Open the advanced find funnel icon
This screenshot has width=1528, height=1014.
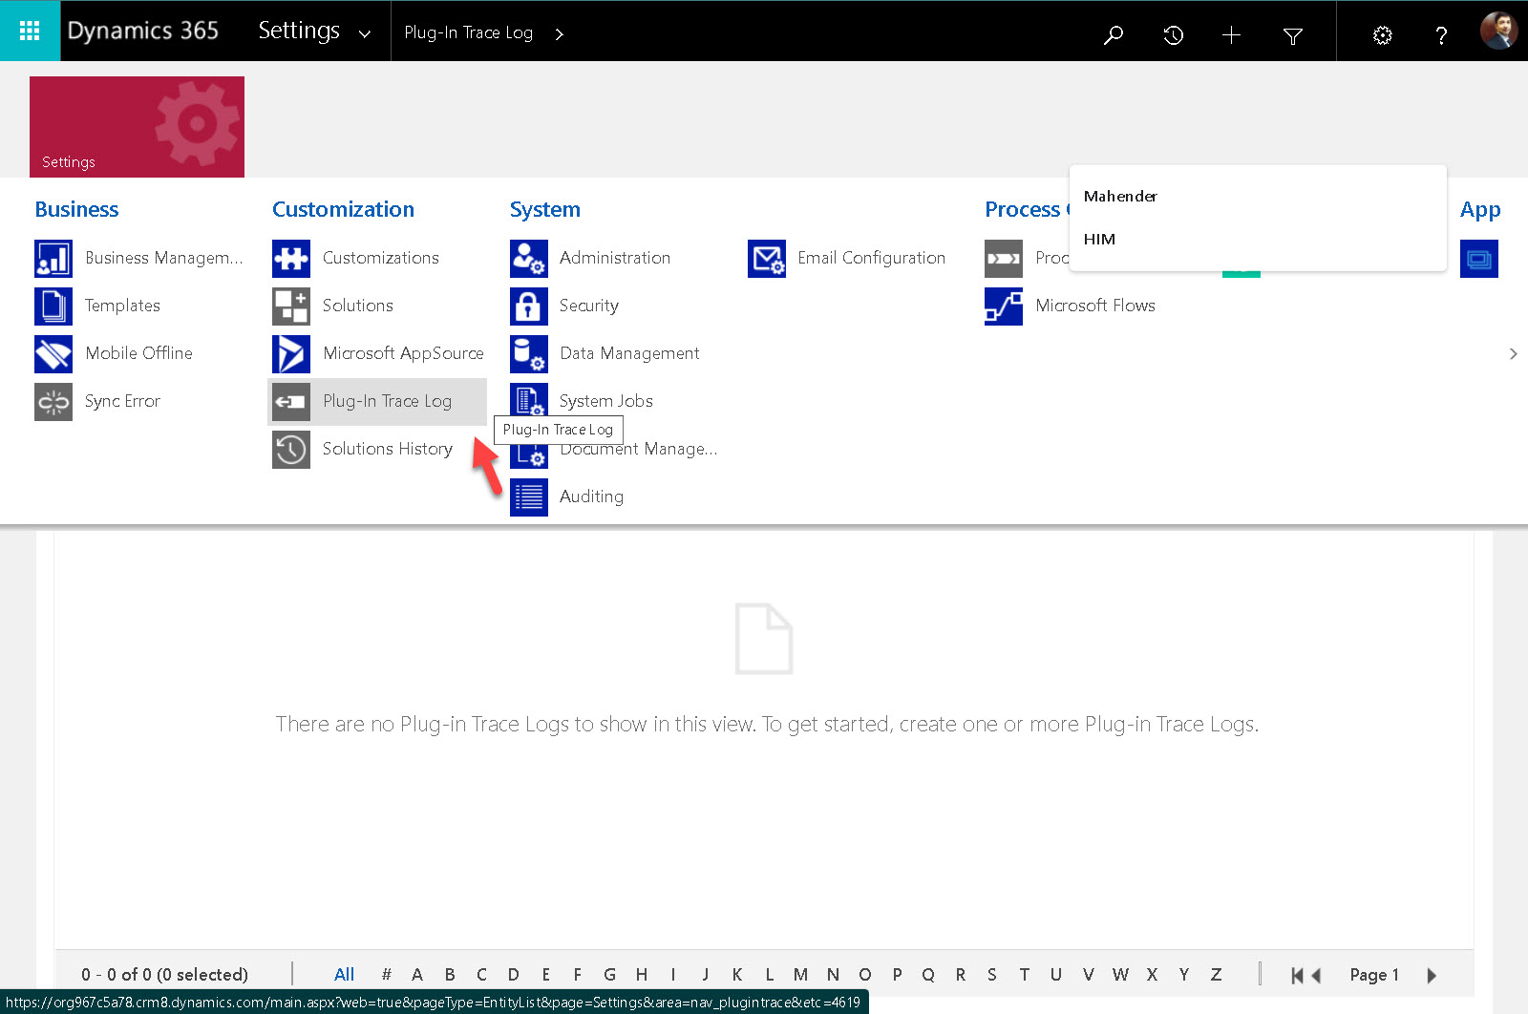pos(1293,35)
